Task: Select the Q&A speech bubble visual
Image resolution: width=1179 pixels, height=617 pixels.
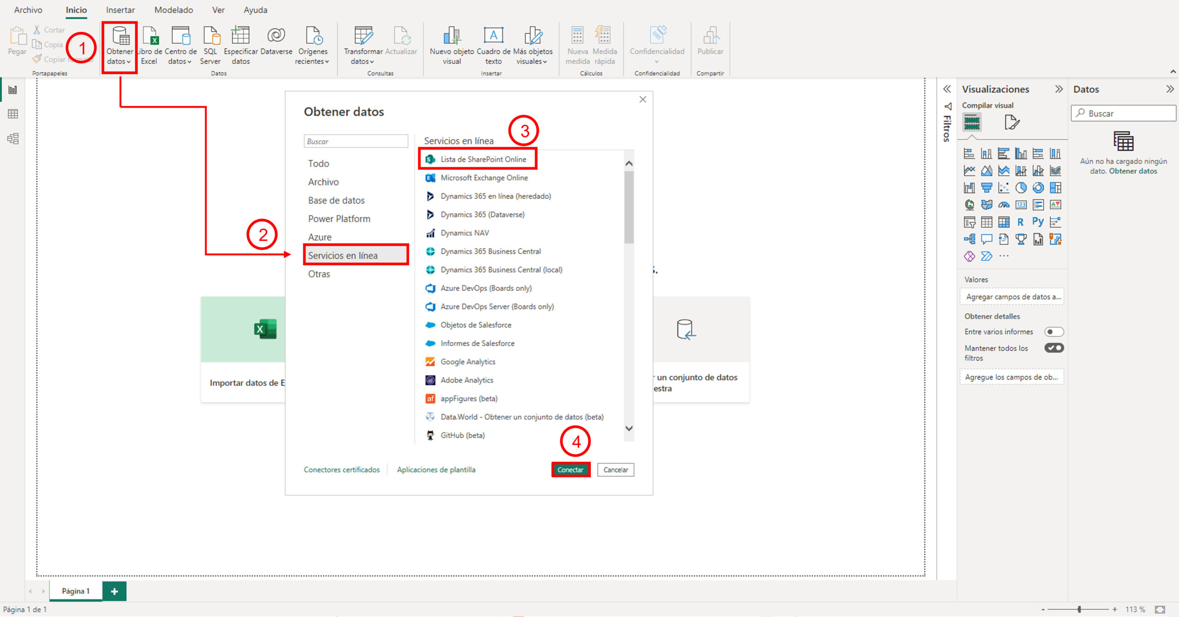Action: coord(986,239)
